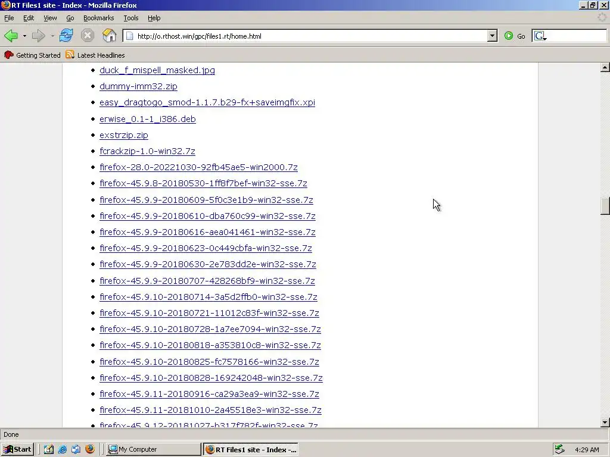Open firefox-45.9.9-20180630 link
Viewport: 610px width, 457px height.
(208, 264)
